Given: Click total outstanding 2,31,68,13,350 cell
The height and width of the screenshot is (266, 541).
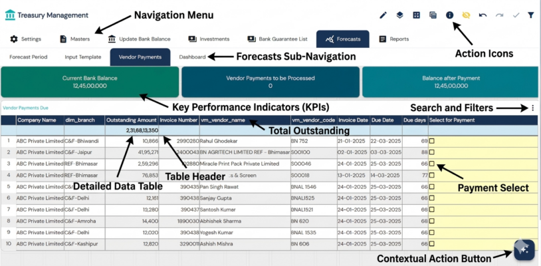Looking at the screenshot, I should [132, 130].
